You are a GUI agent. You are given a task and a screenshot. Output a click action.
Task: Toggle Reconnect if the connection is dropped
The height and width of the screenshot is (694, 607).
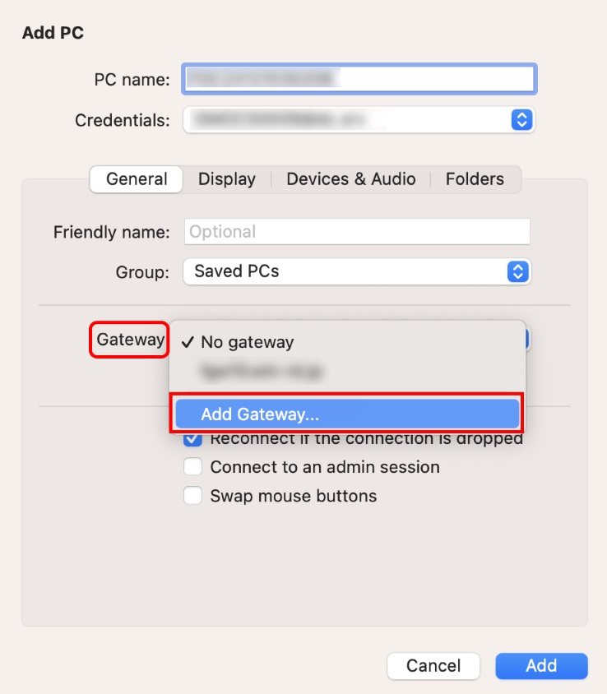coord(192,440)
